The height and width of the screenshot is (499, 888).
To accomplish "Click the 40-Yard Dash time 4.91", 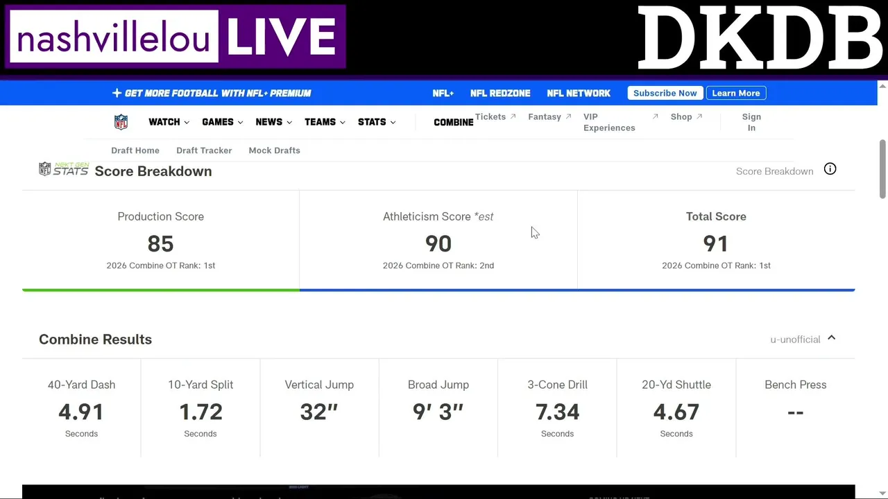I will point(81,412).
